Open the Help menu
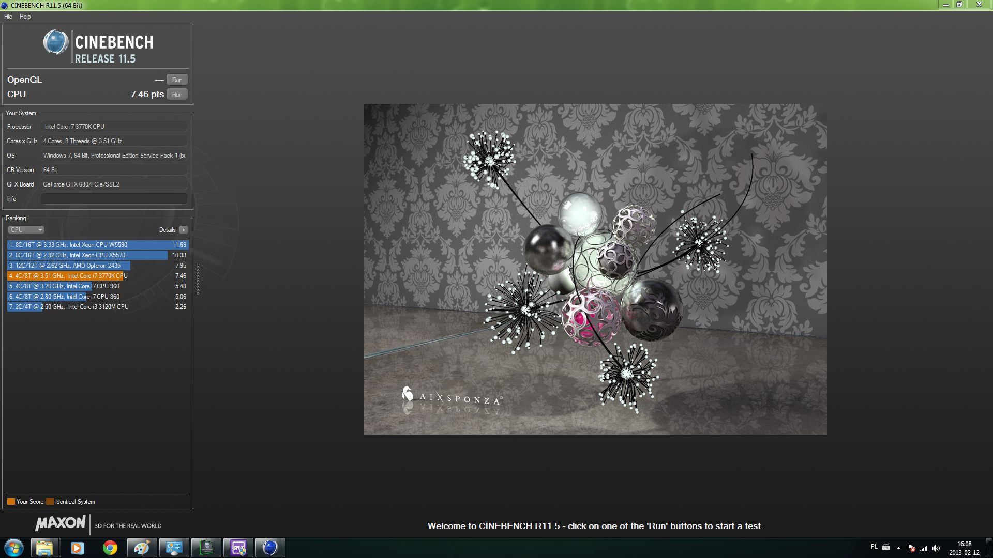This screenshot has height=558, width=993. [x=25, y=17]
